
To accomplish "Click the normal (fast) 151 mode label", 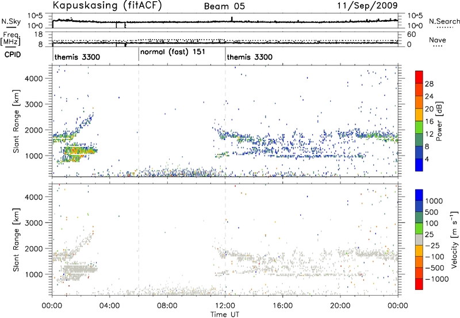I will 172,52.
